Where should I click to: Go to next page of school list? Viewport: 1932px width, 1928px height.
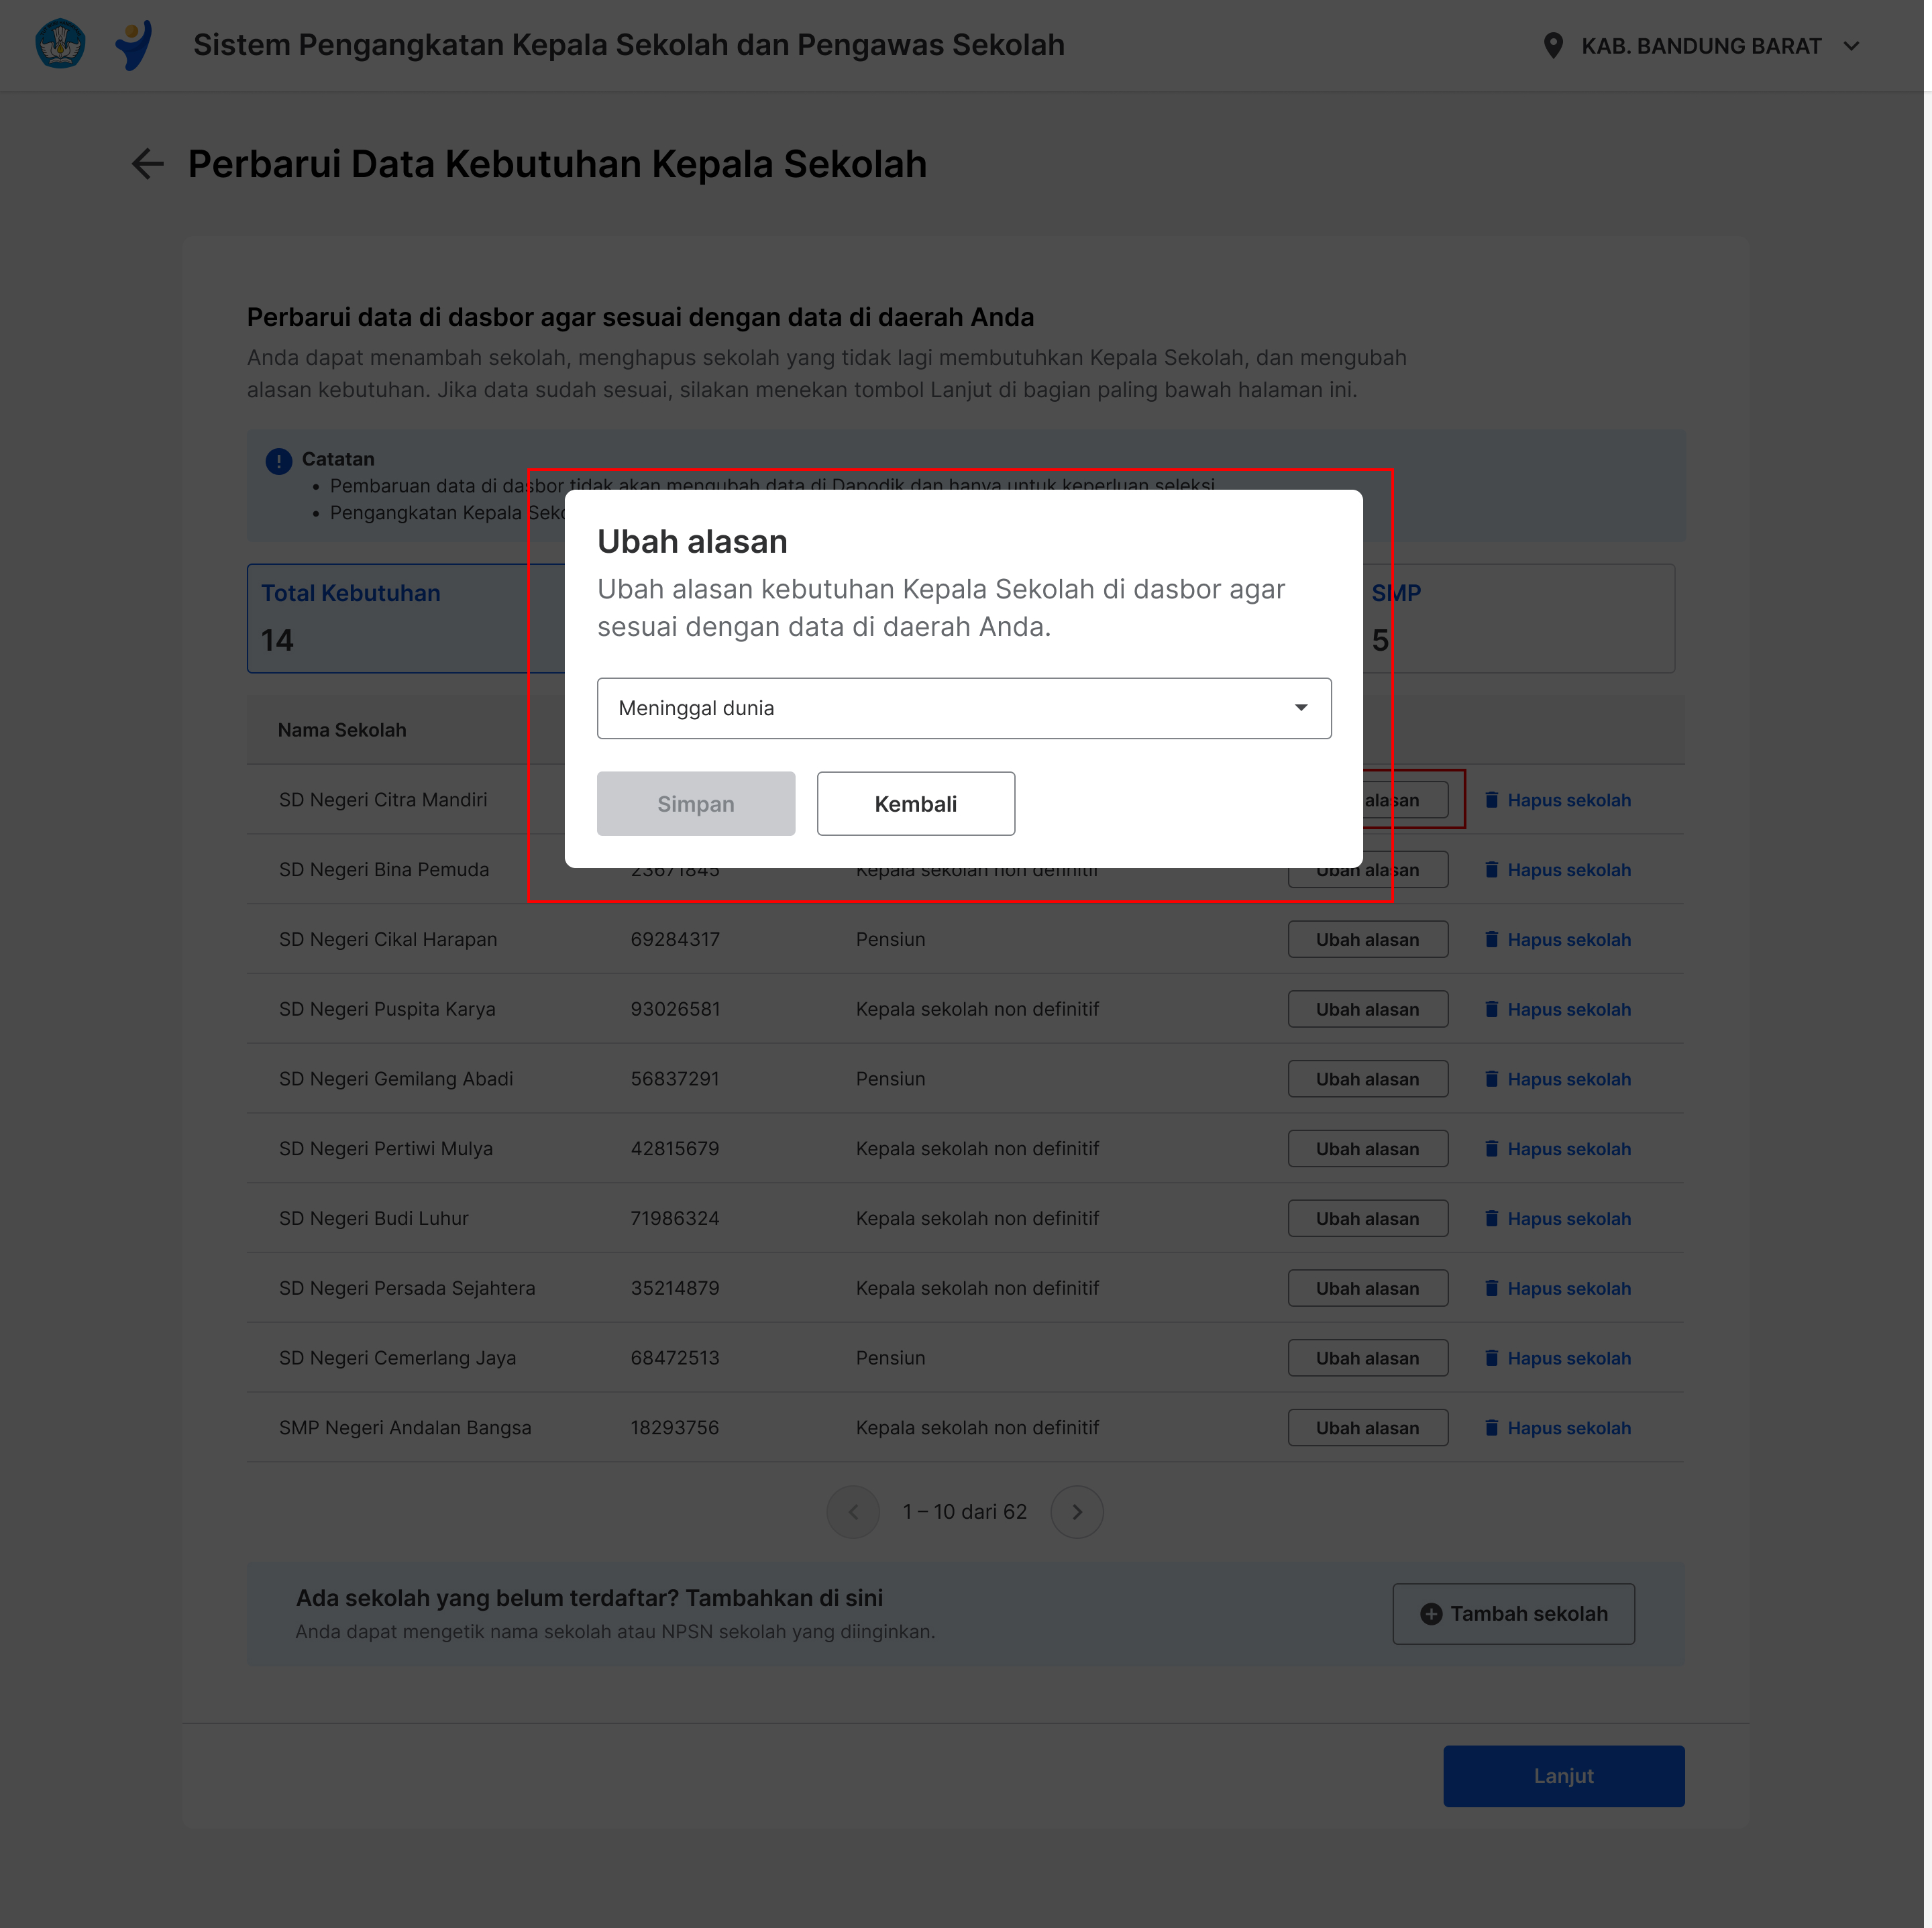tap(1077, 1512)
